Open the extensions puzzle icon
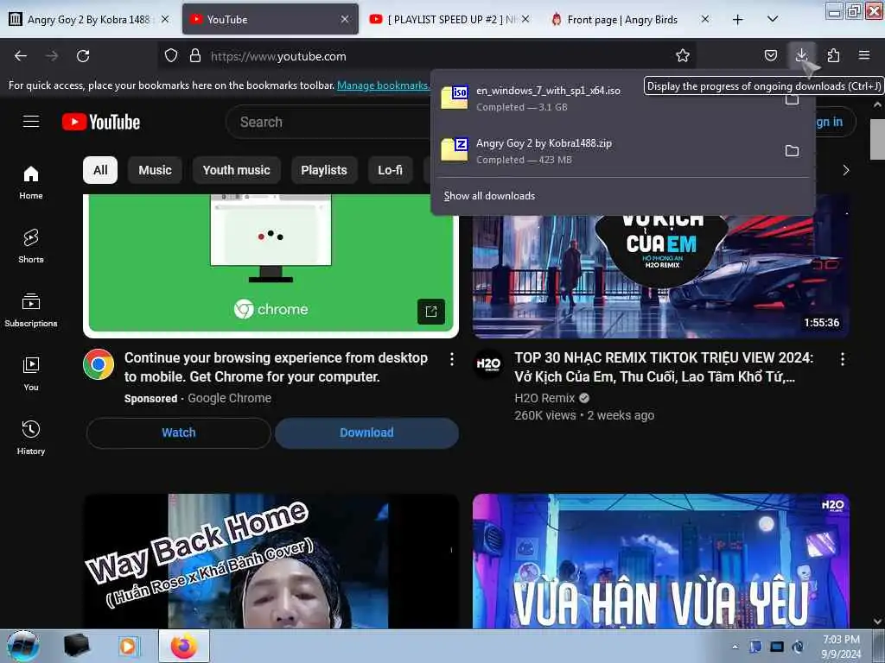 click(833, 55)
